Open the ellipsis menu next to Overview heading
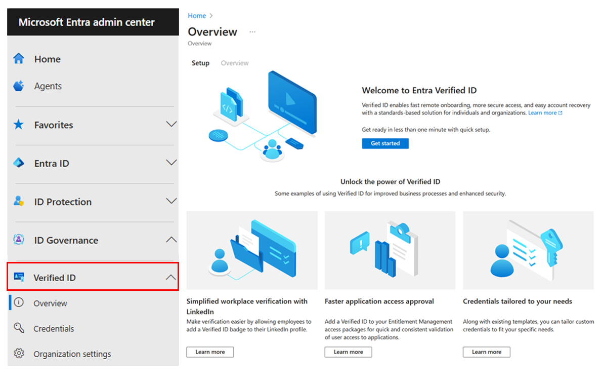 (252, 31)
